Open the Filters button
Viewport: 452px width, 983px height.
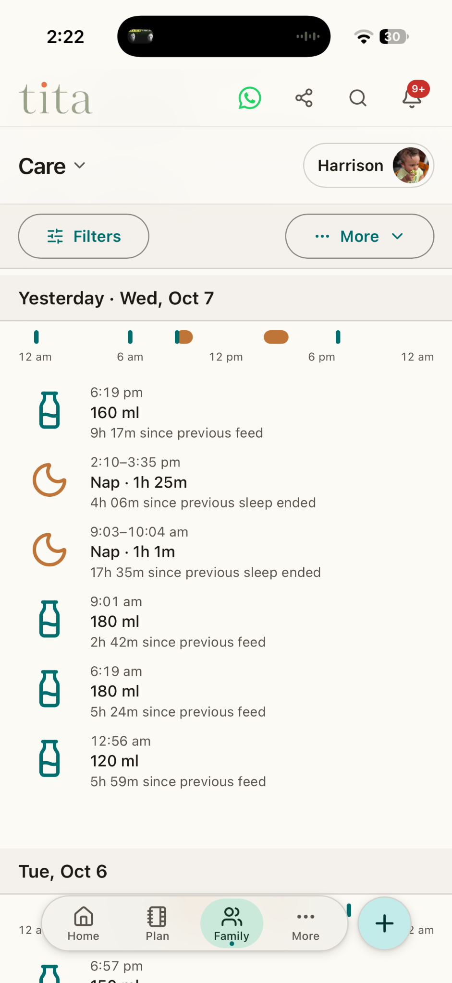[84, 236]
